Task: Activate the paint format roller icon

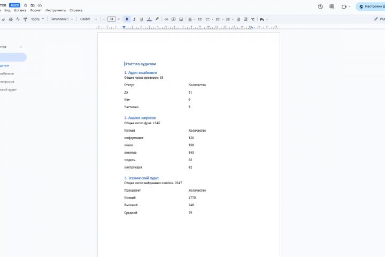Action: click(25, 19)
